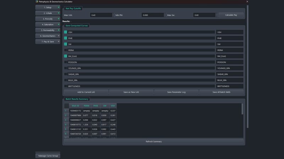Click Save as New LAS
This screenshot has height=159, width=284.
(x=131, y=92)
